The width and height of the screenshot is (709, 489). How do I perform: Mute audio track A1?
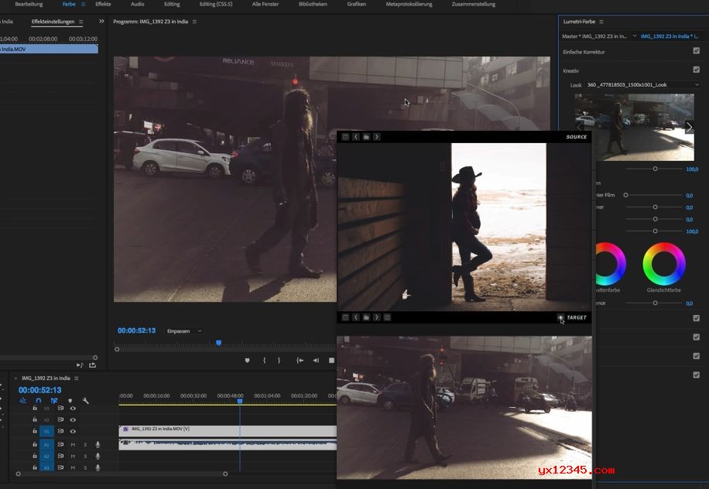click(x=73, y=445)
